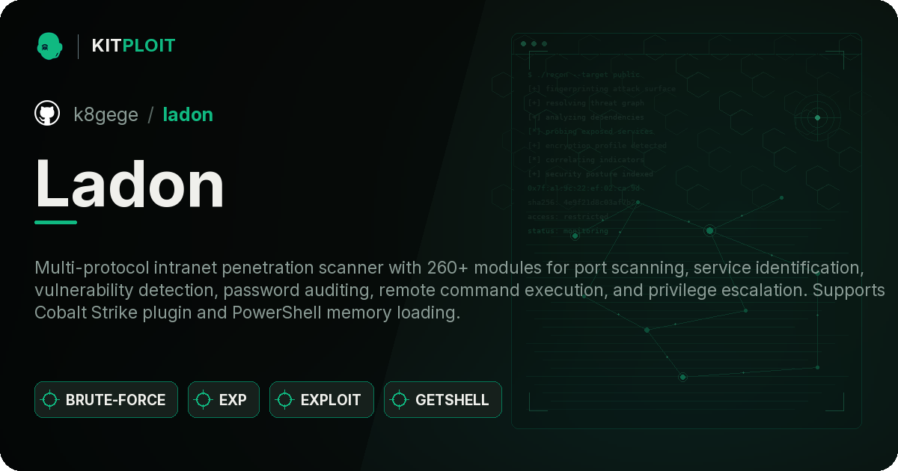Click the crosshair icon in BRUTE-FORCE tag
Viewport: 898px width, 471px height.
[50, 400]
